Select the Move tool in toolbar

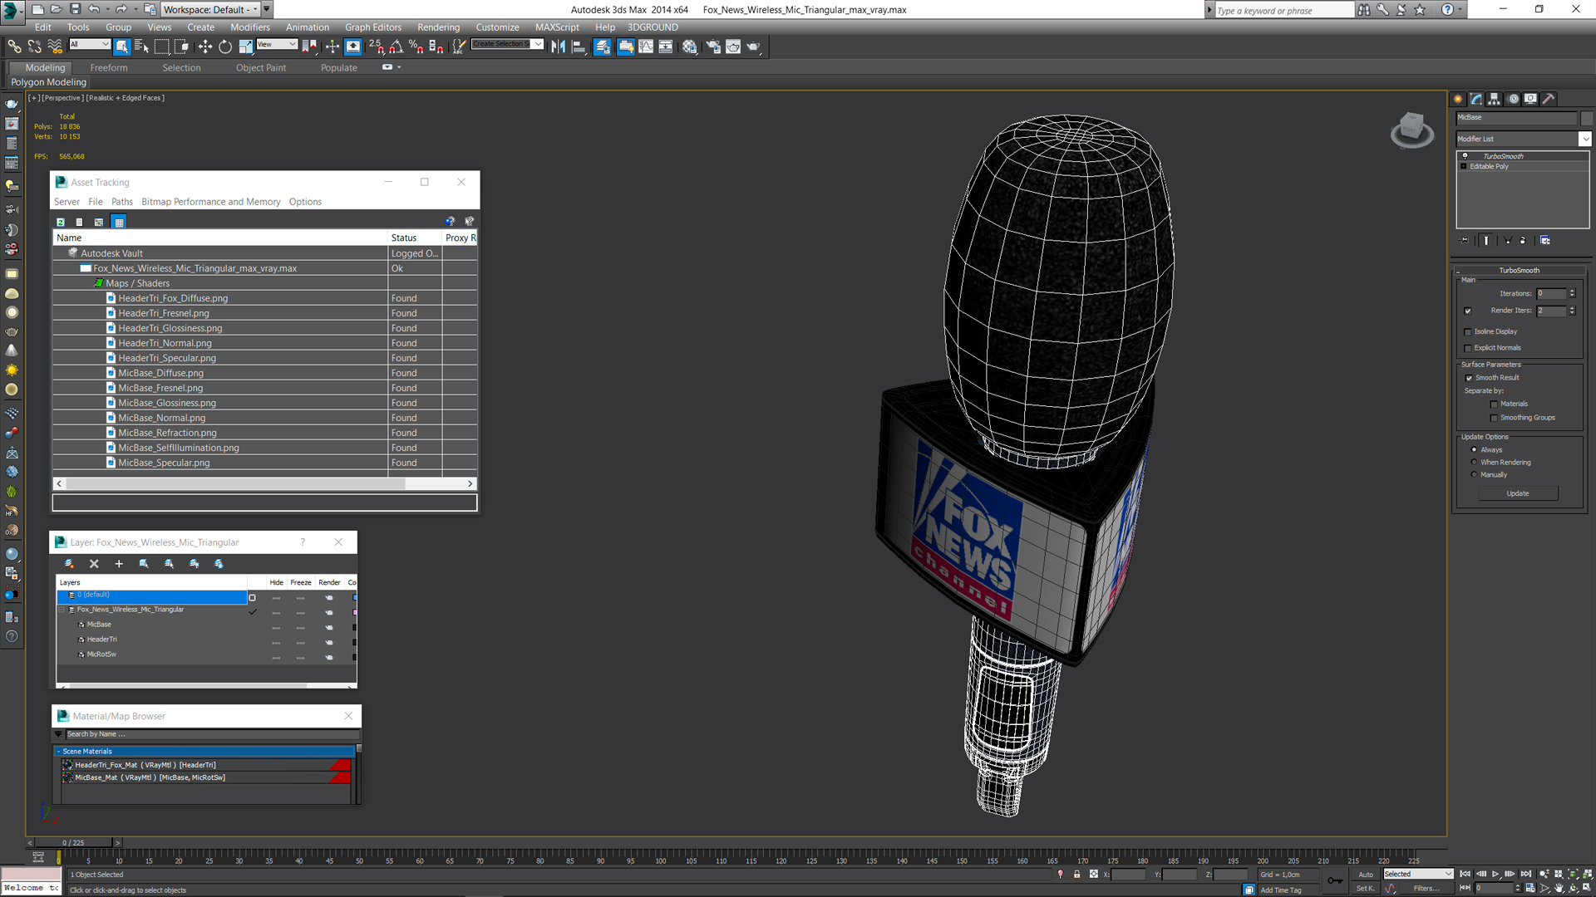tap(204, 47)
